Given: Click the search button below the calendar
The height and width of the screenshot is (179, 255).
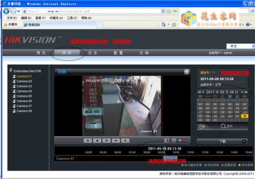Looking at the screenshot, I should click(x=227, y=126).
